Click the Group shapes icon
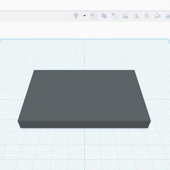The height and width of the screenshot is (170, 170). coord(104,16)
